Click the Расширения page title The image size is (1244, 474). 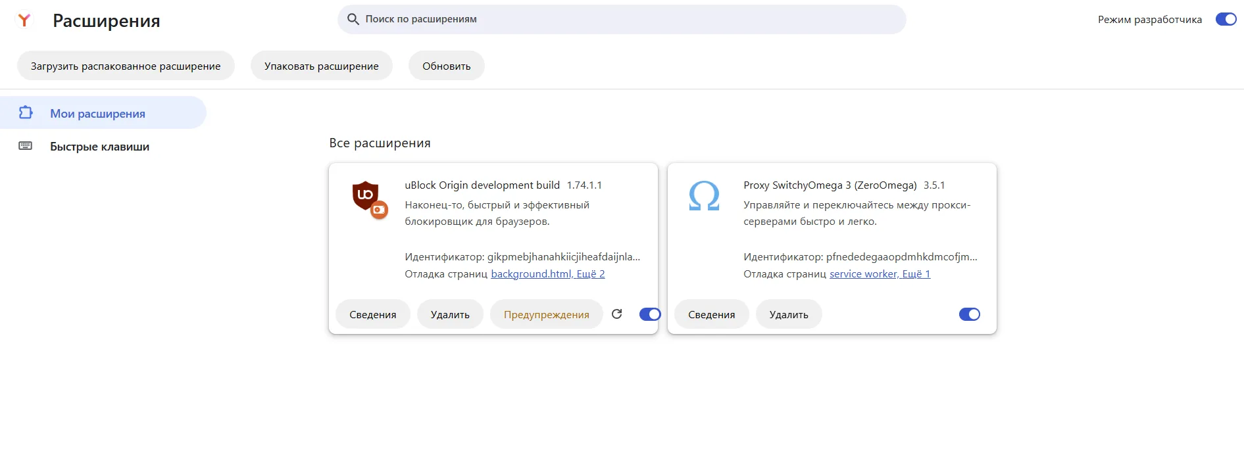[107, 20]
